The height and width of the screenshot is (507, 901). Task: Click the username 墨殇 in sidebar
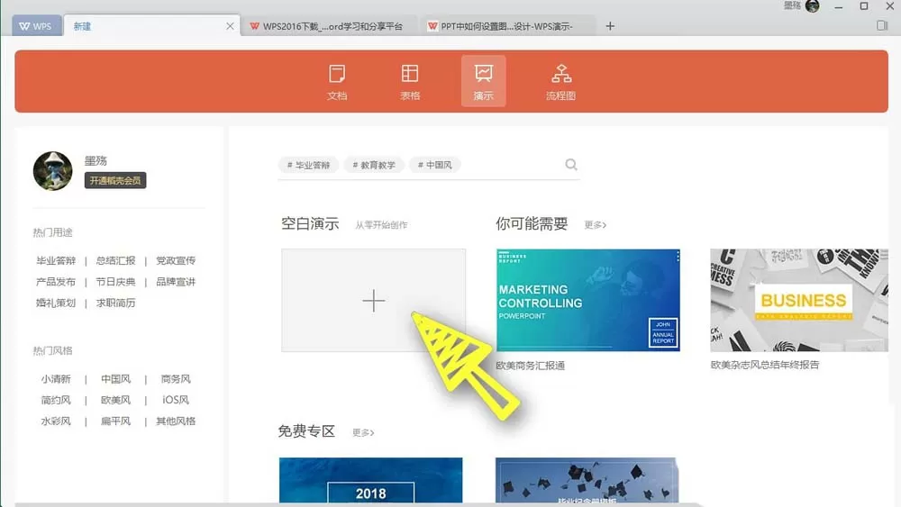pos(96,161)
